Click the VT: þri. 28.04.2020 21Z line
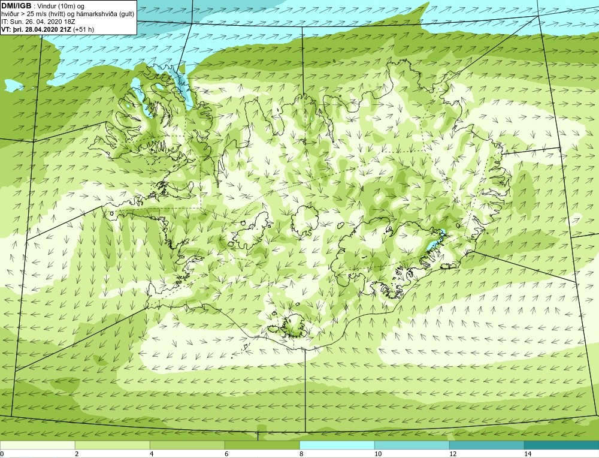Viewport: 599px width, 458px height. 48,29
